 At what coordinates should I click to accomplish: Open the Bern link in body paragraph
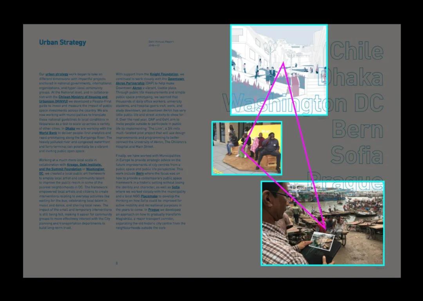point(140,174)
